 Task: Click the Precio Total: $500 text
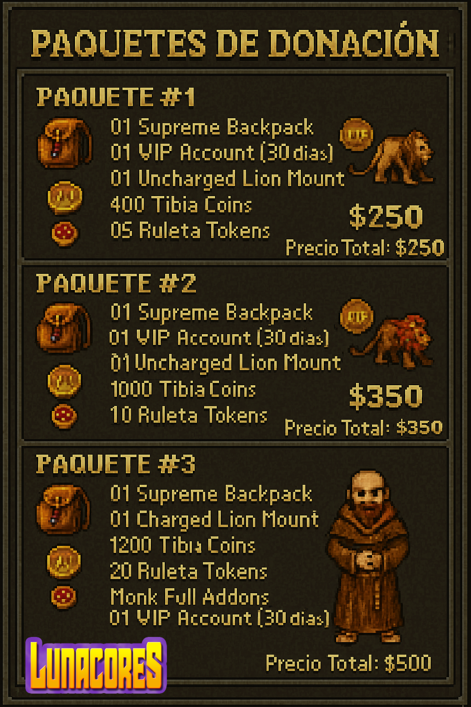pos(348,663)
